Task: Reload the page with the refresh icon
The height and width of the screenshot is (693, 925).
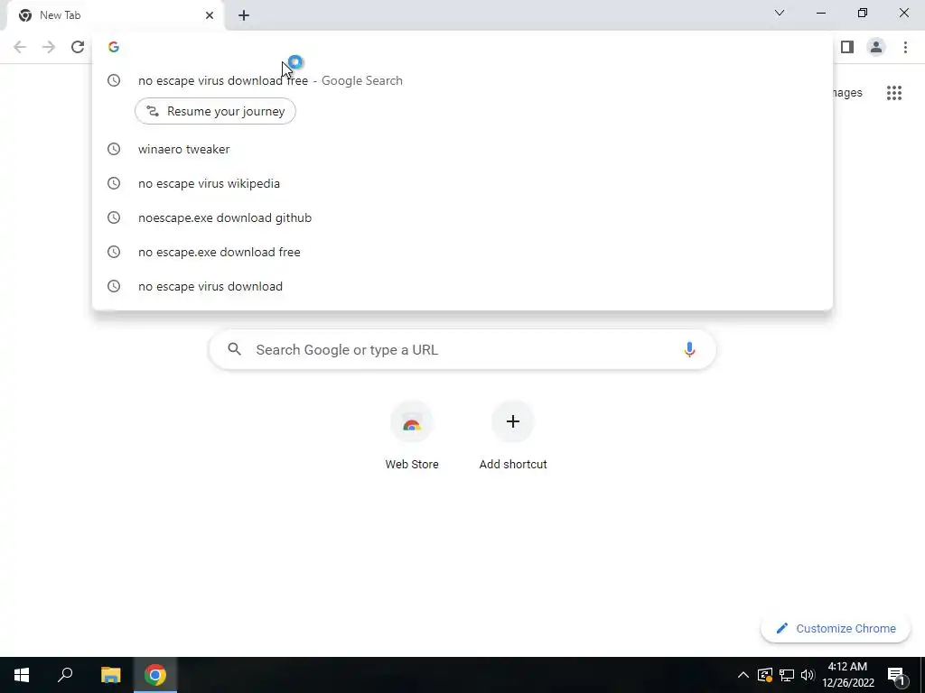Action: pos(78,47)
